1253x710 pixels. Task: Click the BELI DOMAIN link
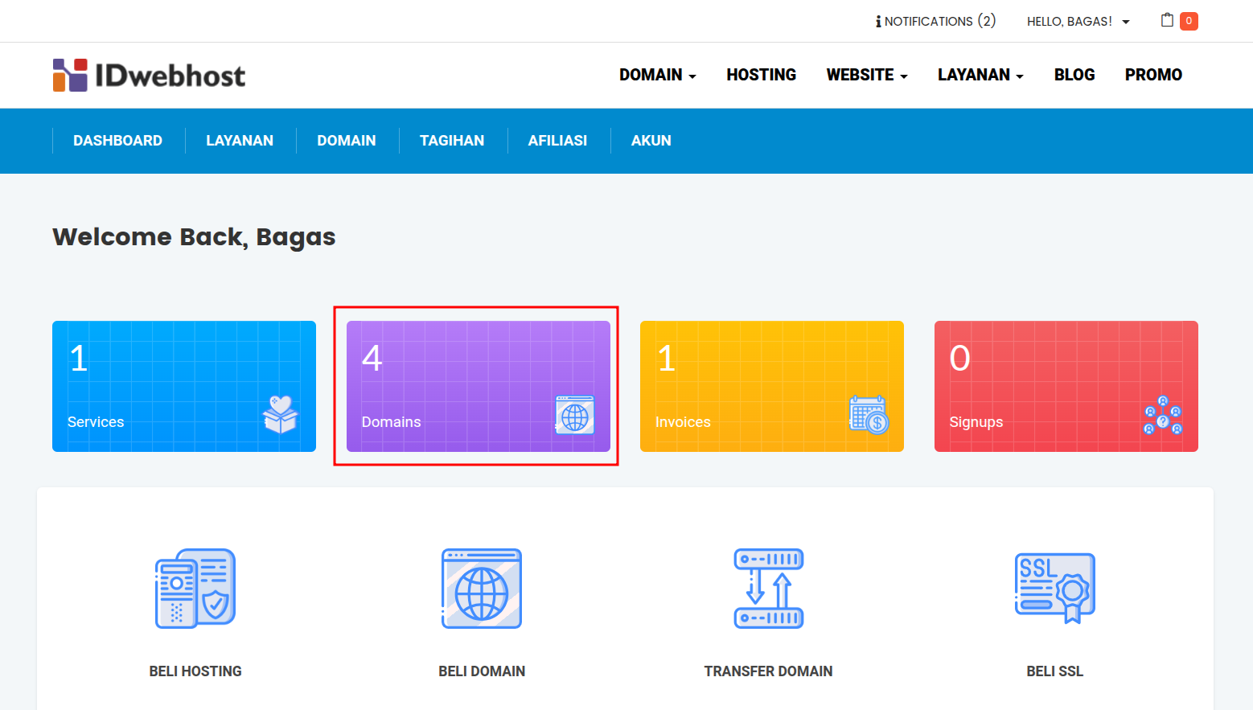coord(482,671)
